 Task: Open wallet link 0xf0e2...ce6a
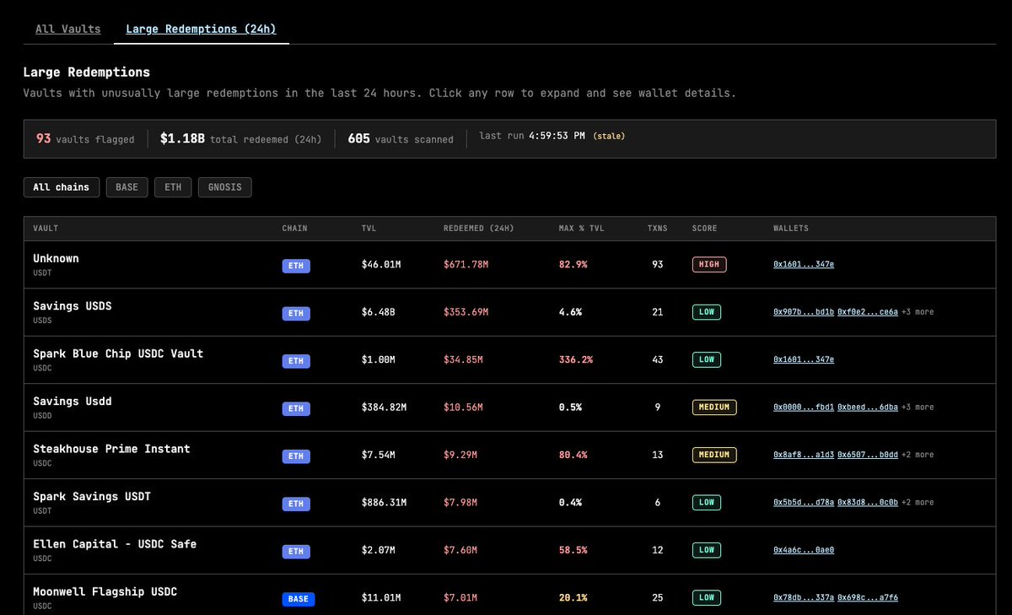(868, 312)
